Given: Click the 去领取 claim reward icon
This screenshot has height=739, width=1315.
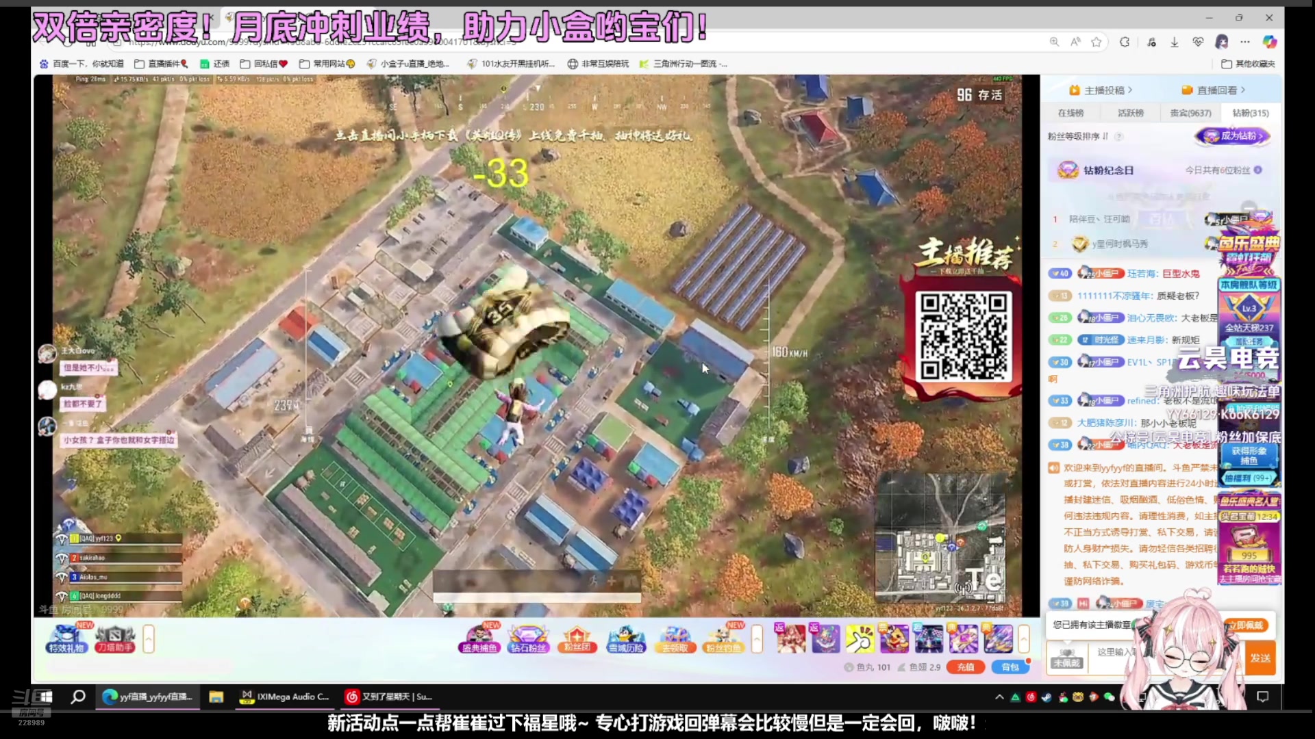Looking at the screenshot, I should pyautogui.click(x=675, y=639).
